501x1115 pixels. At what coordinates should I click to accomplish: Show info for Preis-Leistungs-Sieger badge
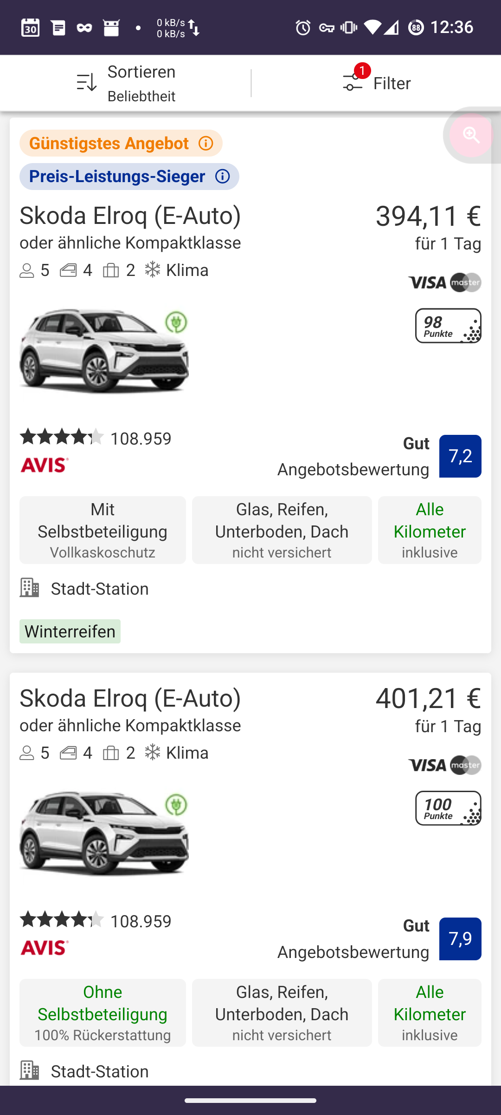(223, 177)
